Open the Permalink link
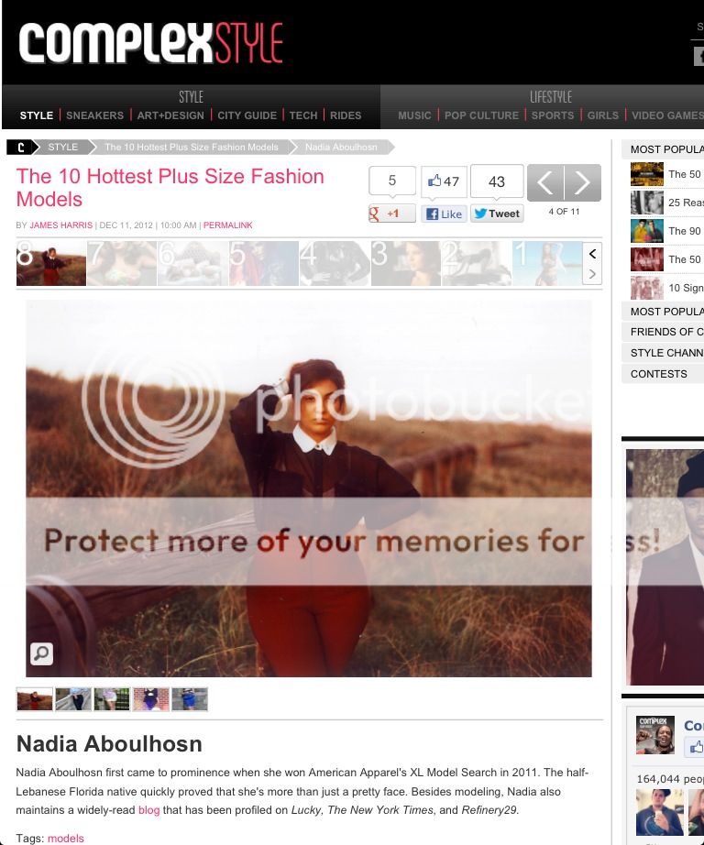704x845 pixels. [x=227, y=225]
